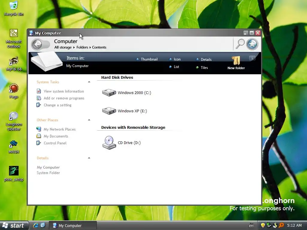Select the Microsoft Outlook desktop icon
The height and width of the screenshot is (230, 307).
[14, 38]
